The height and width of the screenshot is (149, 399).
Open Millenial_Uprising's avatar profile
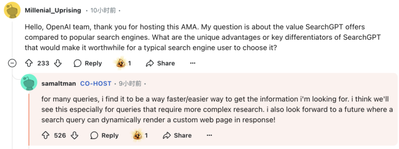click(12, 10)
